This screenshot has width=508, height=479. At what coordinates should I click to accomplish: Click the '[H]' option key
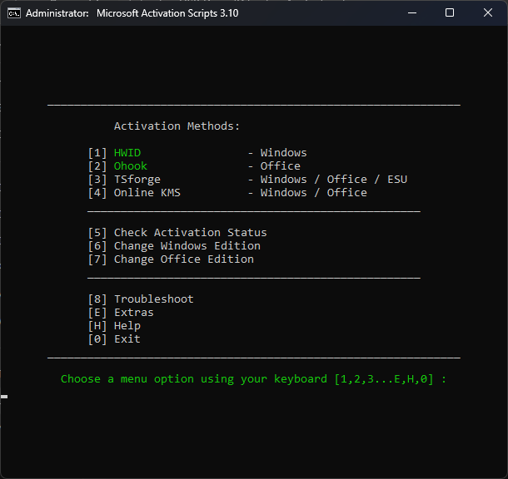click(x=97, y=326)
